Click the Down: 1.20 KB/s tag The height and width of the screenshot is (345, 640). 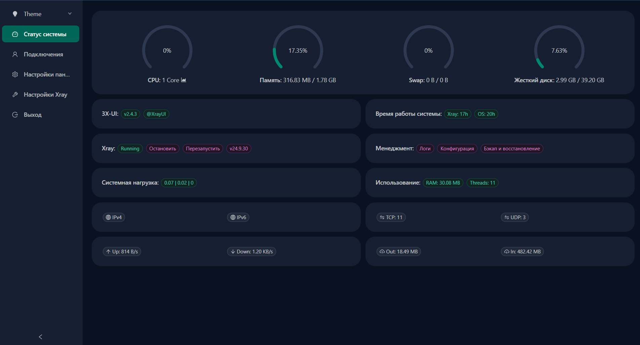(x=252, y=251)
